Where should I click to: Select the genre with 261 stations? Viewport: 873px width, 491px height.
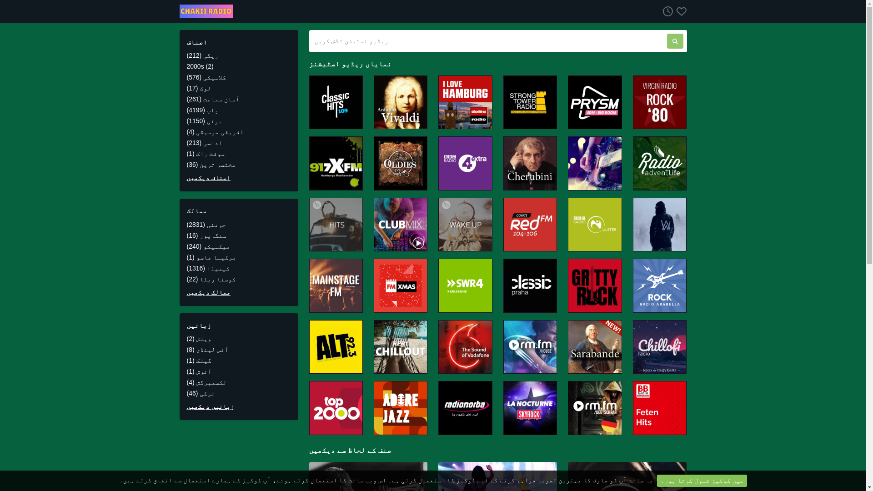click(213, 99)
